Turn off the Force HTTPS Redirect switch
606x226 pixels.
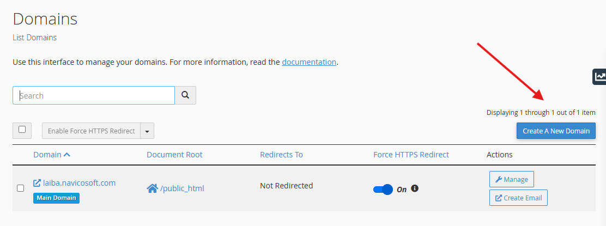[383, 190]
